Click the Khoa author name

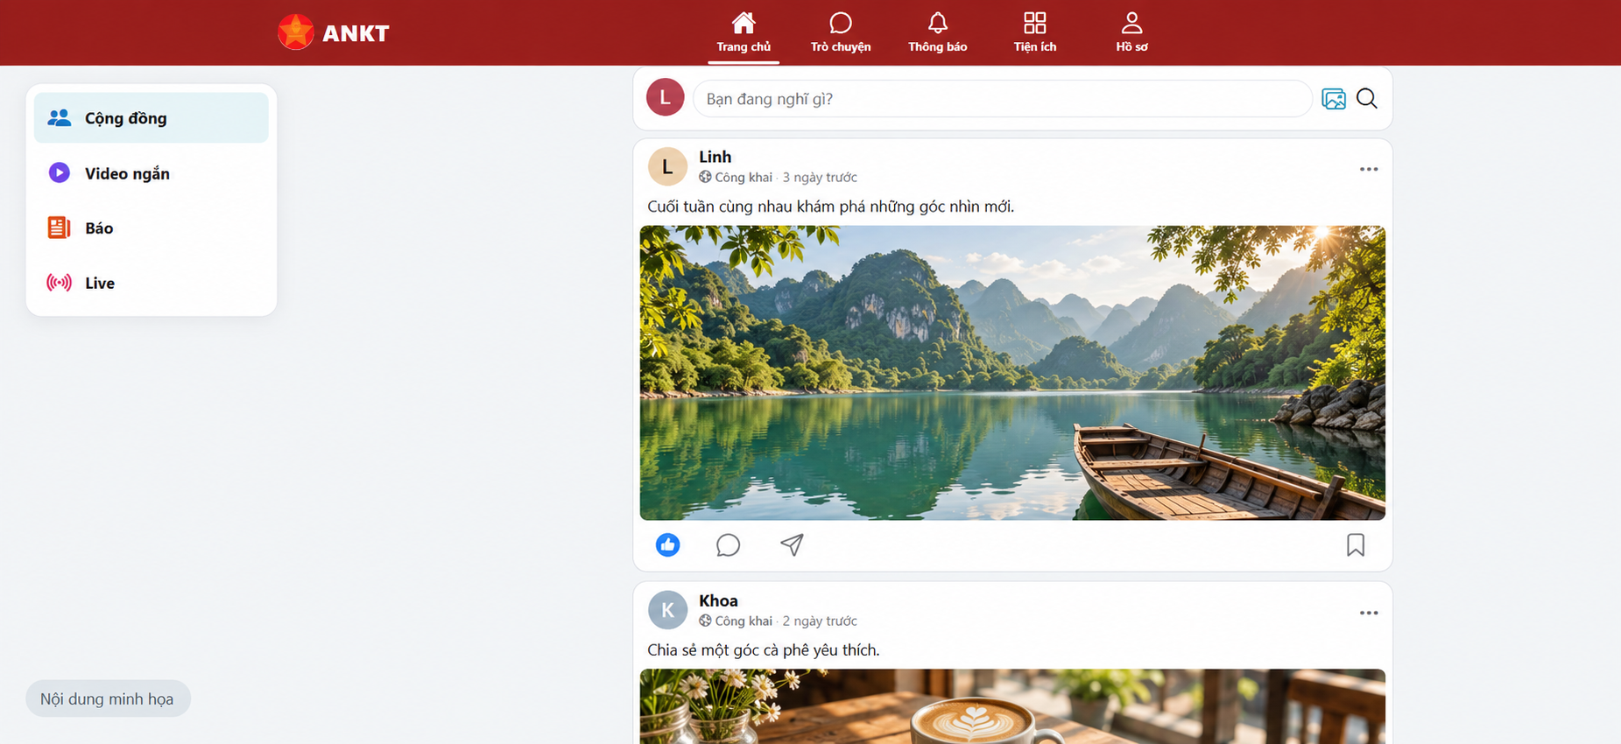tap(718, 600)
